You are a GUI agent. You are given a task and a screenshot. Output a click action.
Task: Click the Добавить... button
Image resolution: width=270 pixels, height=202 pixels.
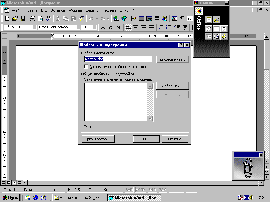172,86
